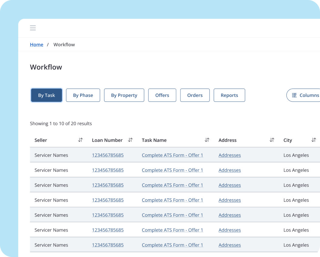Open loan number link in fifth row
320x257 pixels.
pyautogui.click(x=108, y=215)
